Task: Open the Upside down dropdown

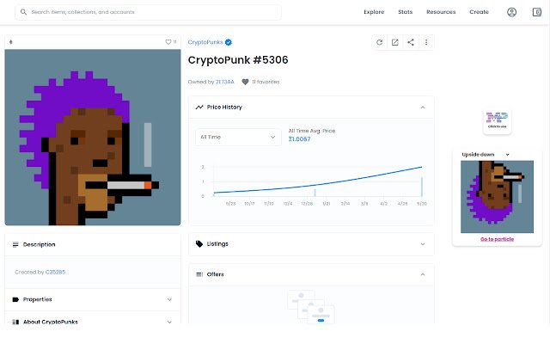Action: [x=485, y=155]
